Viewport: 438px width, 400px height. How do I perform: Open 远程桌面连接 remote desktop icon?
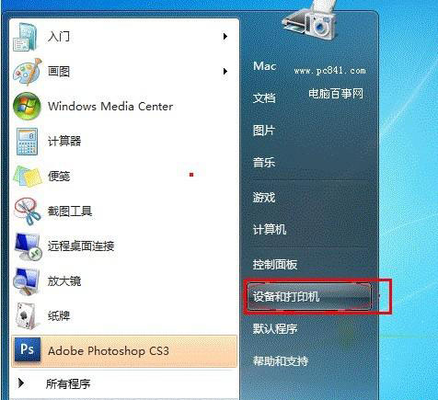(28, 246)
